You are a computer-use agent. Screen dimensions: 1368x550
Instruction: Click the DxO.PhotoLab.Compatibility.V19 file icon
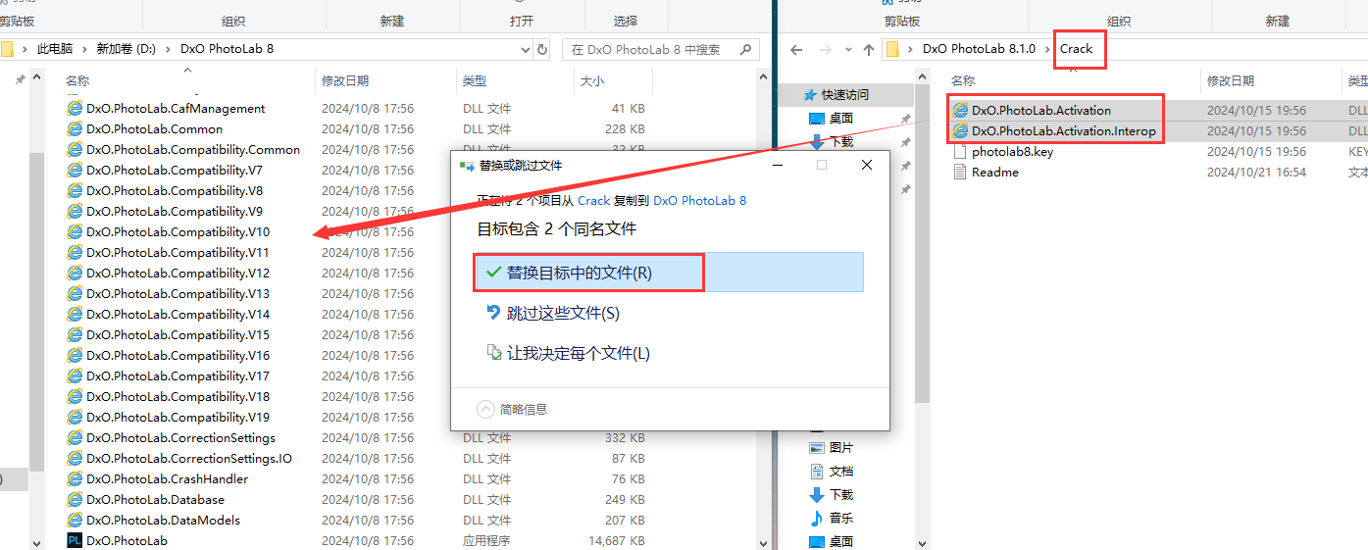[75, 418]
